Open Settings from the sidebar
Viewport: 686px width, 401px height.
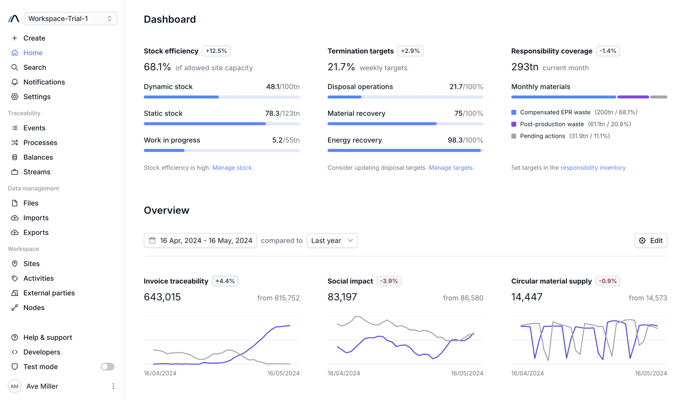(37, 97)
